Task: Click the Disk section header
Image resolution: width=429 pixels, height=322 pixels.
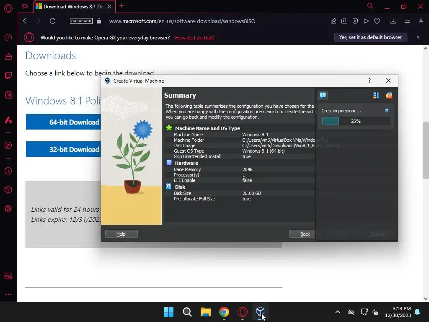Action: [x=180, y=187]
